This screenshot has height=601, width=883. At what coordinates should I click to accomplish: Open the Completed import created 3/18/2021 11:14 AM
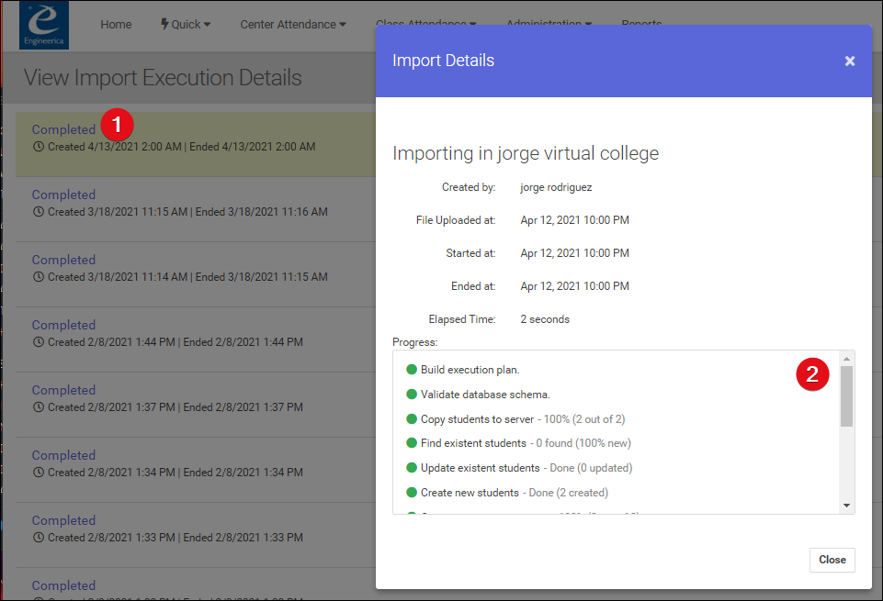[63, 260]
